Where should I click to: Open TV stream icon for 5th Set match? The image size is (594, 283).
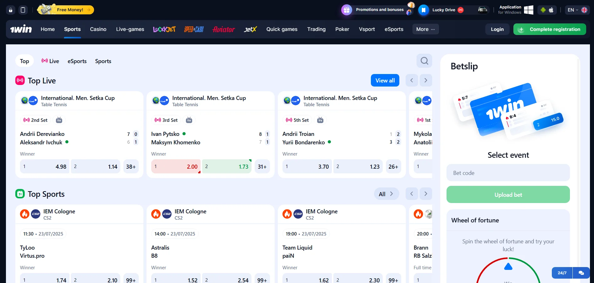320,120
